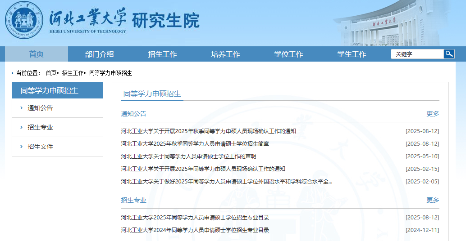Open 关于开展2025年同等学力申硕人员现场确认工作的通知

click(x=203, y=169)
